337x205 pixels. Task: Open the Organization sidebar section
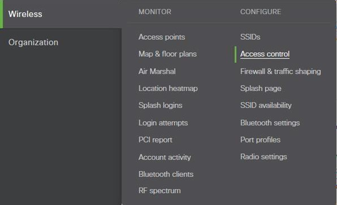(x=33, y=42)
